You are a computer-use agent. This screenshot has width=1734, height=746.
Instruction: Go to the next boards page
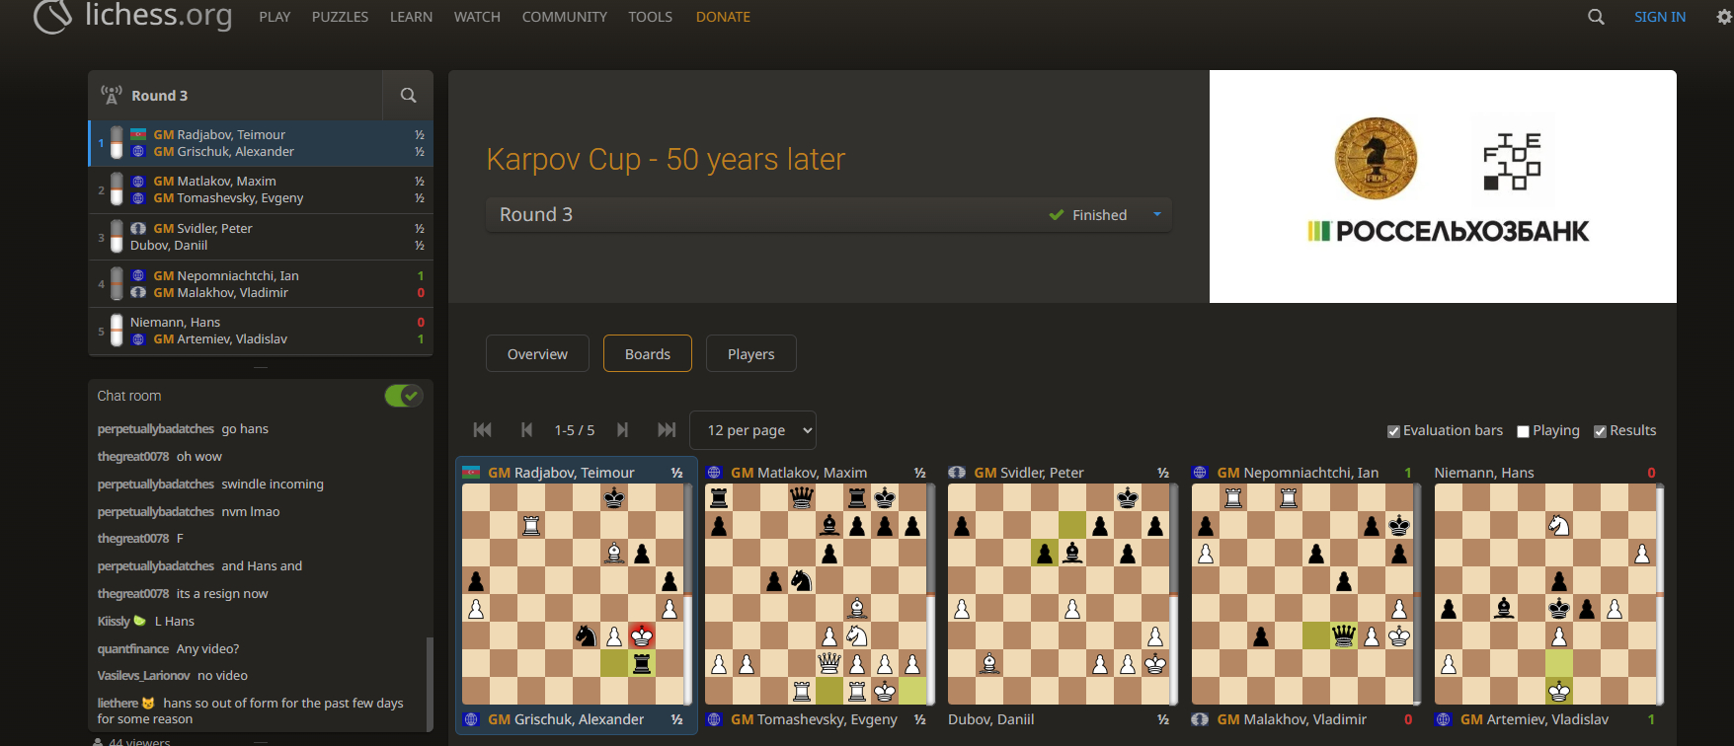tap(622, 430)
